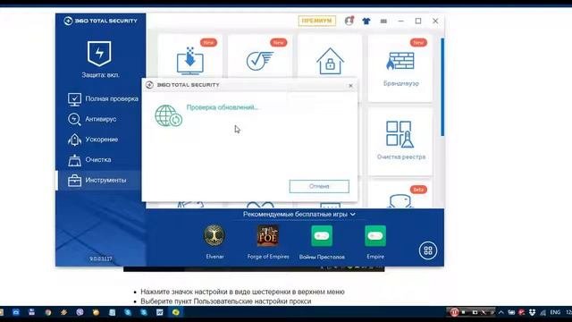This screenshot has height=322, width=572.
Task: Click the ENG language indicator
Action: click(x=555, y=312)
